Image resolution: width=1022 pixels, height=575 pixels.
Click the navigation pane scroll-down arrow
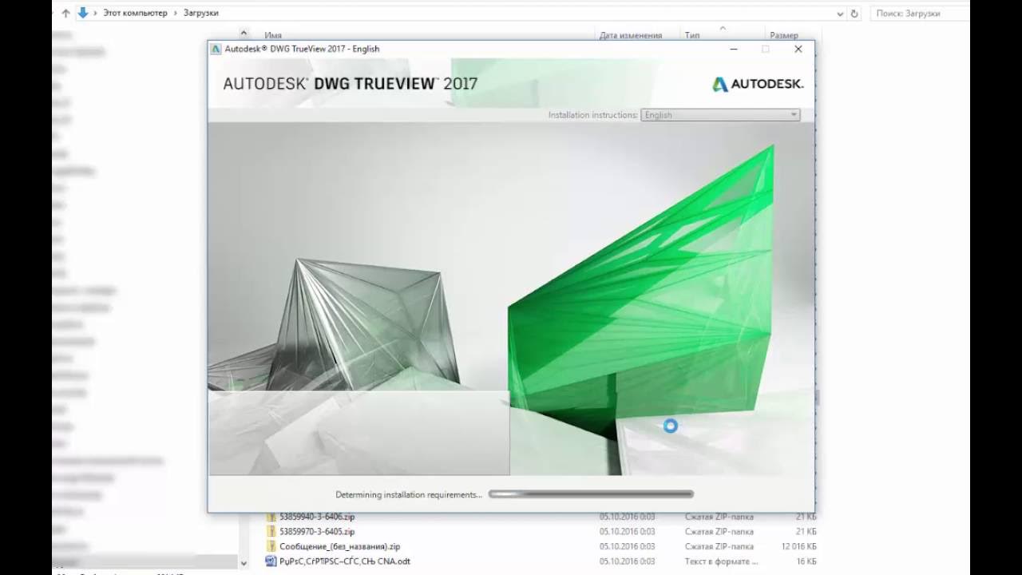pyautogui.click(x=244, y=562)
